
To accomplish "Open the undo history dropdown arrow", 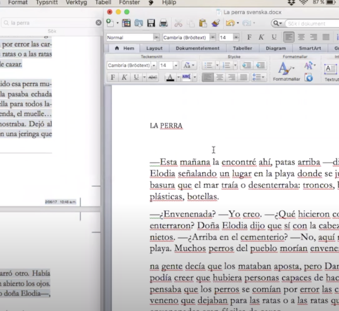I will coord(238,23).
